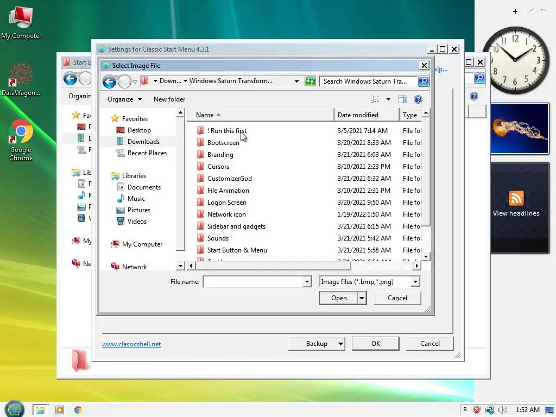
Task: Click the search magnifier icon in file dialog
Action: click(x=424, y=81)
